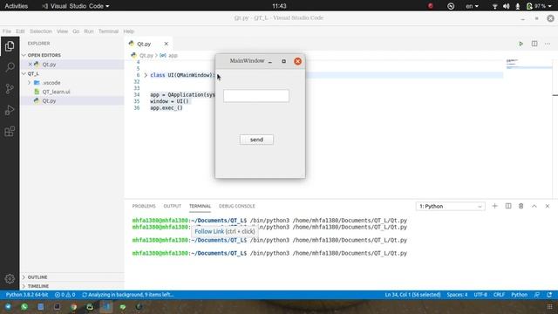558x314 pixels.
Task: Split the terminal panel
Action: pyautogui.click(x=508, y=206)
